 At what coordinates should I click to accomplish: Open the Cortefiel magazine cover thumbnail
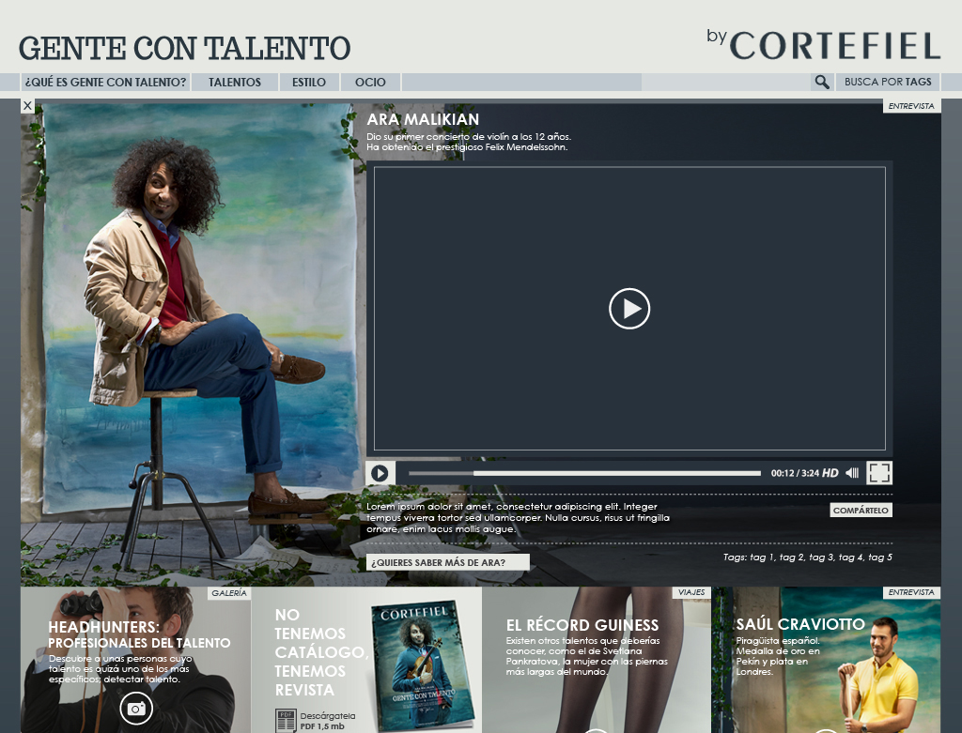(x=421, y=664)
